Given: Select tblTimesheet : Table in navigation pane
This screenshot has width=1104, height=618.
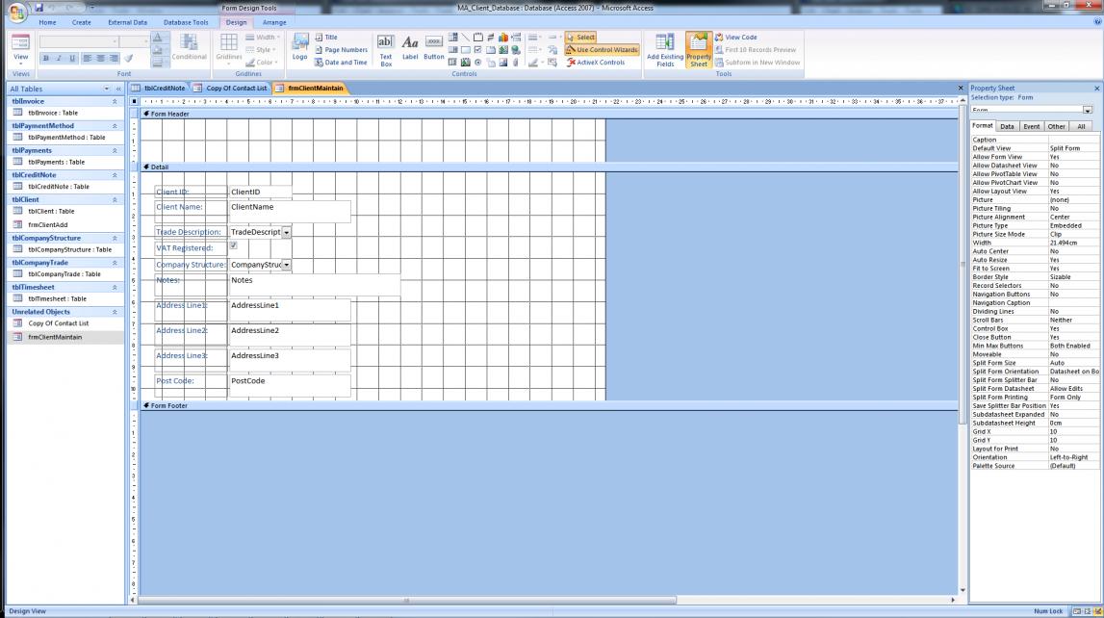Looking at the screenshot, I should (x=57, y=299).
